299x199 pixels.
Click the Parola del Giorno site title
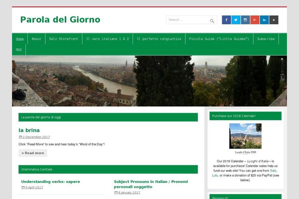[60, 19]
